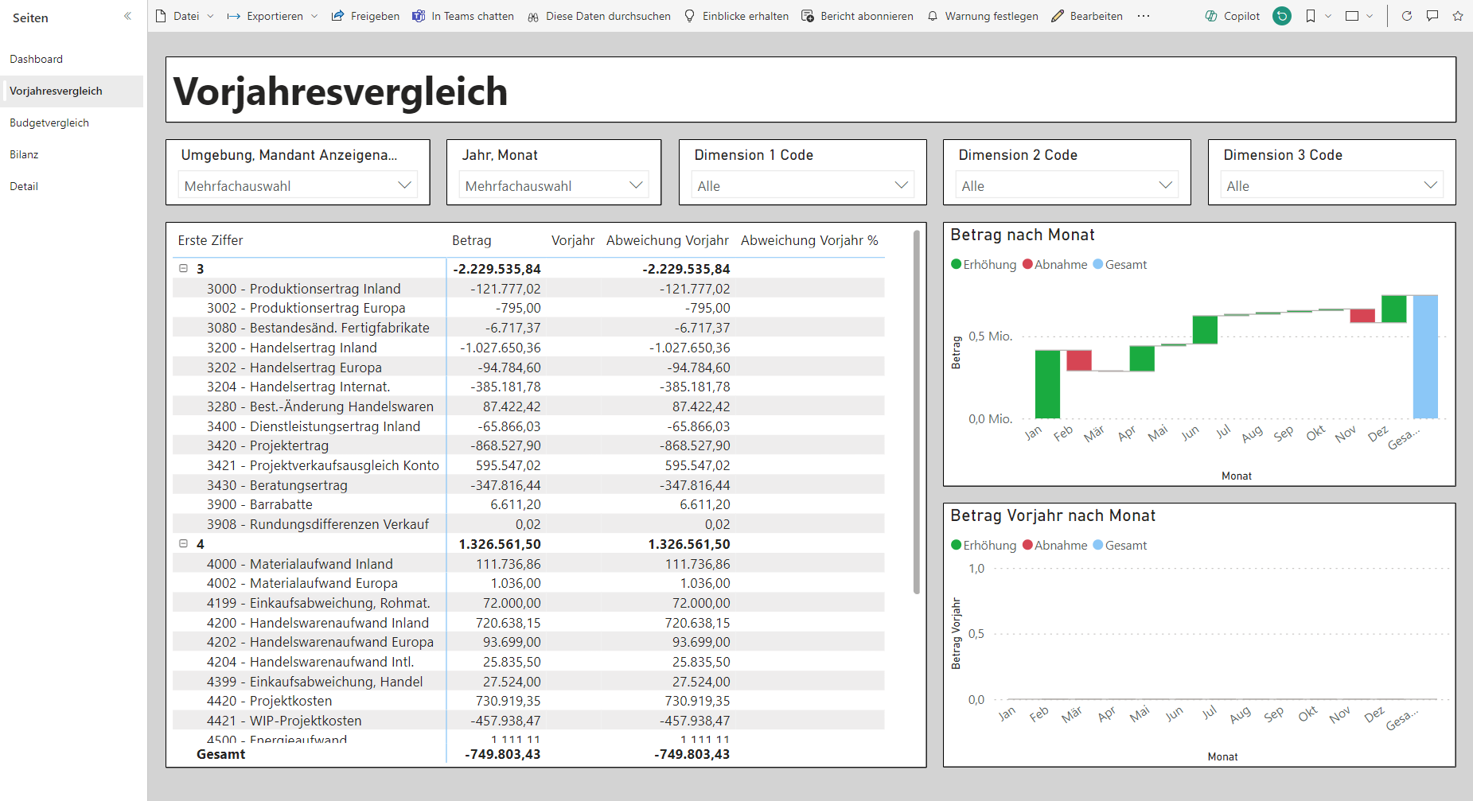Open the comments speech bubble icon

click(1432, 16)
